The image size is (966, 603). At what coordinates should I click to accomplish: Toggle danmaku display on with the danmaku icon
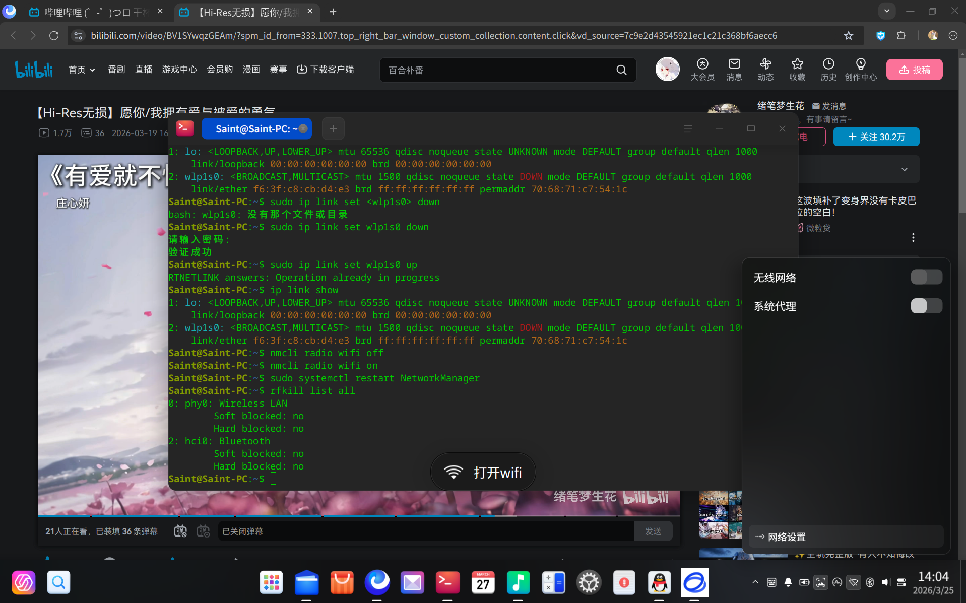(x=180, y=531)
